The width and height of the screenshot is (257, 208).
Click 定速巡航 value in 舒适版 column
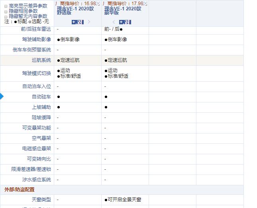[x=69, y=60]
